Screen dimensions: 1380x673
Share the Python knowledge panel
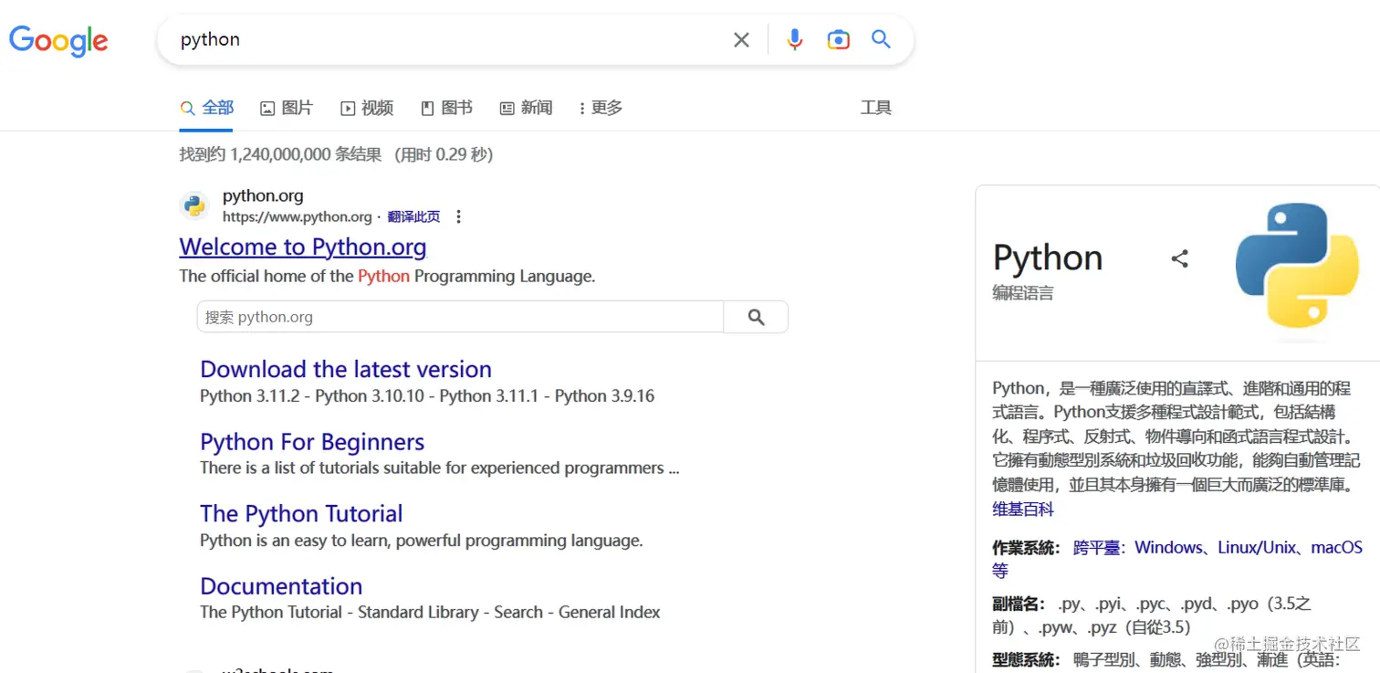pos(1179,258)
